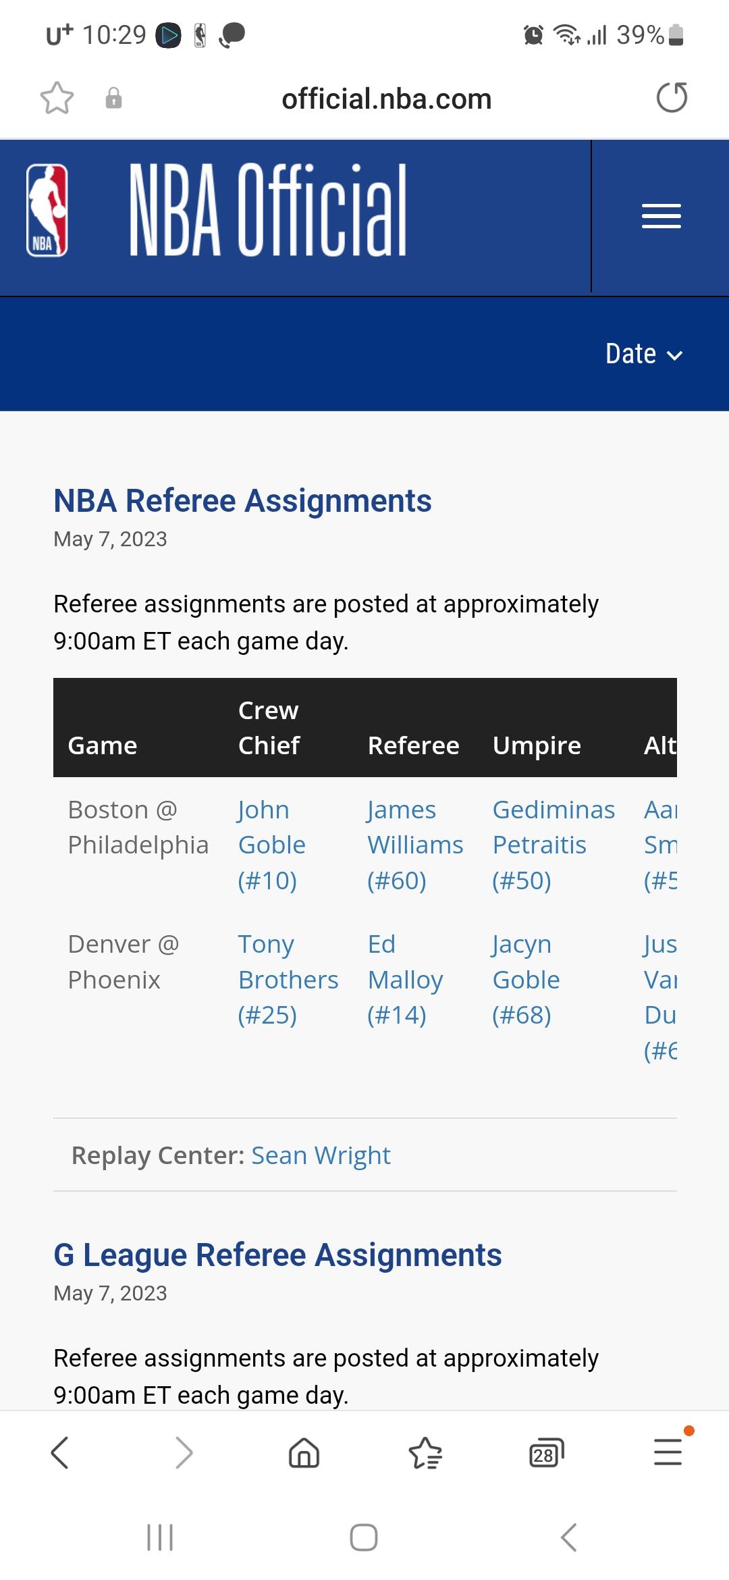The image size is (729, 1580).
Task: Tap the official.nba.com address bar
Action: pos(386,99)
